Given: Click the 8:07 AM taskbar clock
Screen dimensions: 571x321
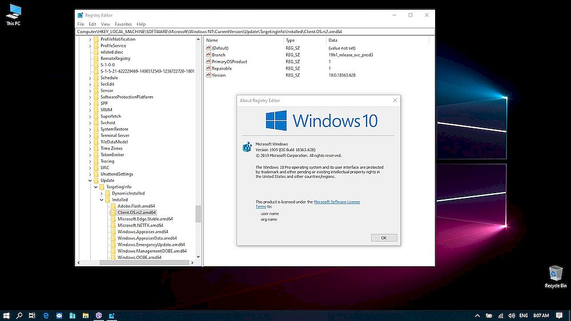Looking at the screenshot, I should [x=541, y=315].
